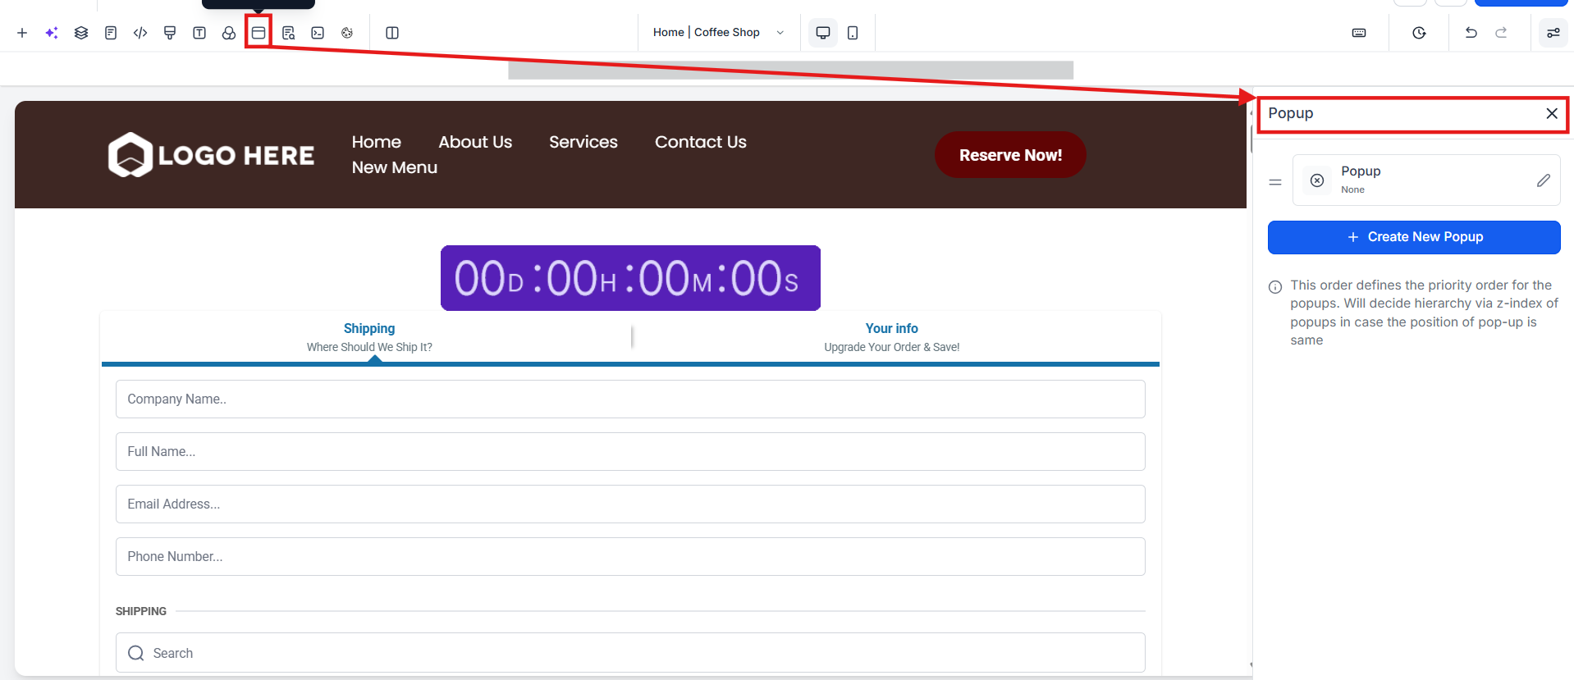This screenshot has width=1574, height=680.
Task: Click the Create New Popup button
Action: [x=1413, y=237]
